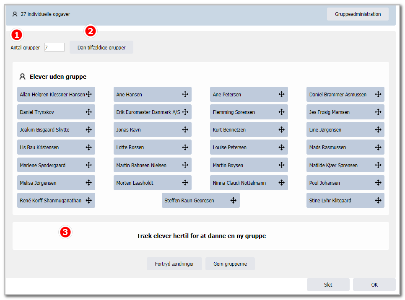405x300 pixels.
Task: Click the new group drop area
Action: click(201, 236)
